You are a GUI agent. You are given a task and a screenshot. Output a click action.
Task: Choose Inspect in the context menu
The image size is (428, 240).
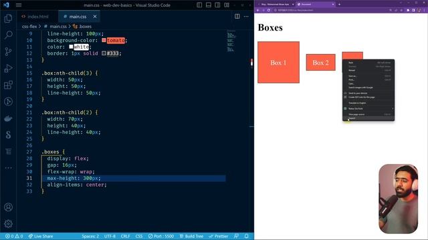click(368, 119)
